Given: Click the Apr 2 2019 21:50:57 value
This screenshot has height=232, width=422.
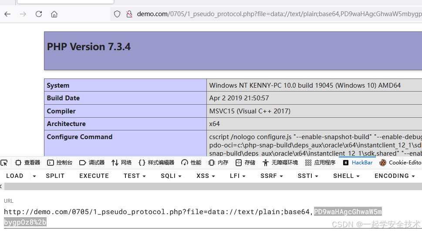Looking at the screenshot, I should 239,98.
